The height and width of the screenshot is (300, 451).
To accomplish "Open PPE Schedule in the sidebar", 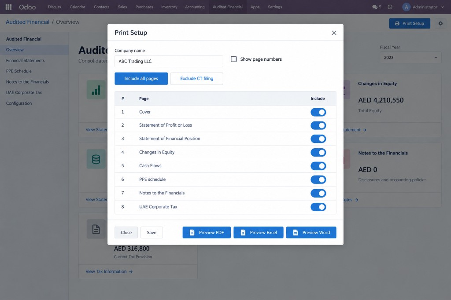I will coord(18,71).
